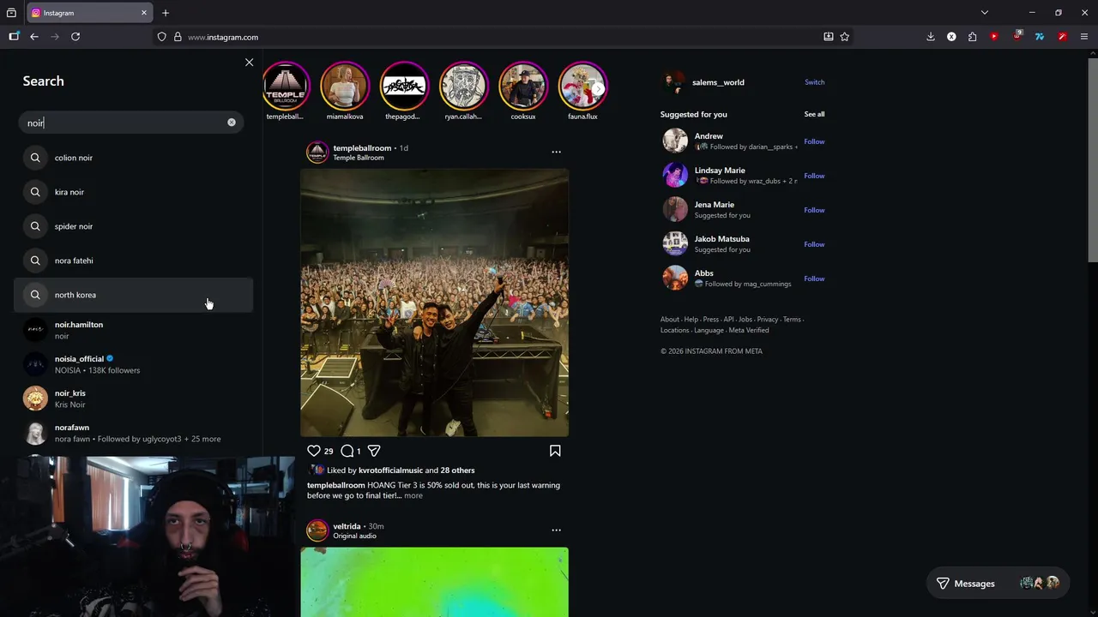View site information lock icon
1098x617 pixels.
pos(178,37)
